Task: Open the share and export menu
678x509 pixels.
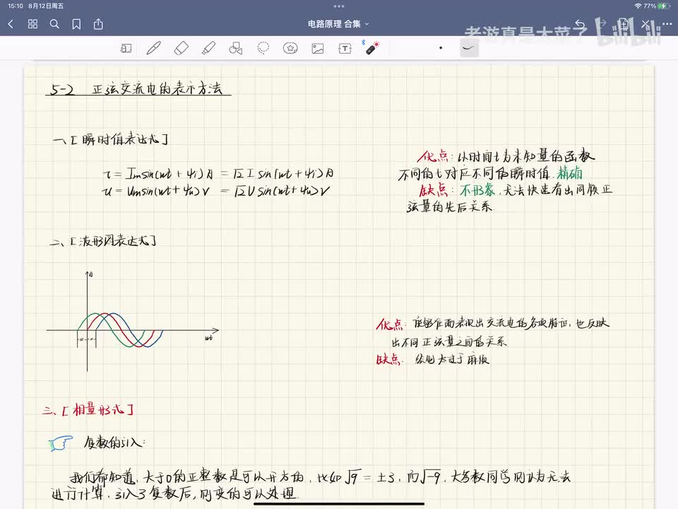Action: [x=99, y=24]
